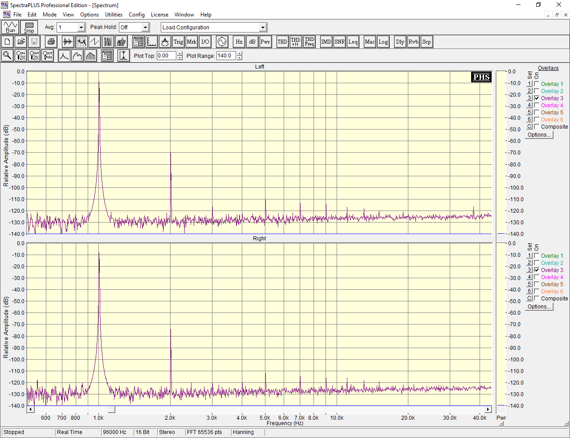
Task: Open overlay Options in the Left plot
Action: tap(539, 135)
